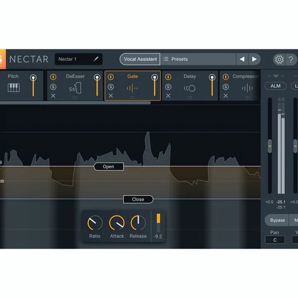This screenshot has width=298, height=298.
Task: Open help question mark
Action: [x=291, y=60]
